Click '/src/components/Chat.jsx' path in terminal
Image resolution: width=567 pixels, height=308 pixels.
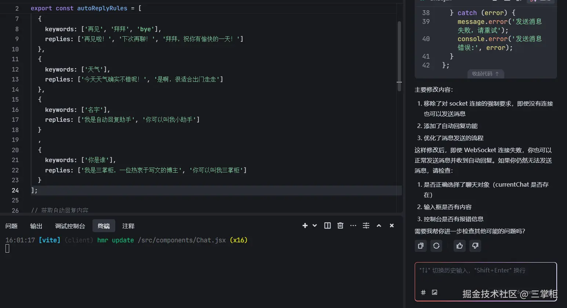pyautogui.click(x=182, y=240)
